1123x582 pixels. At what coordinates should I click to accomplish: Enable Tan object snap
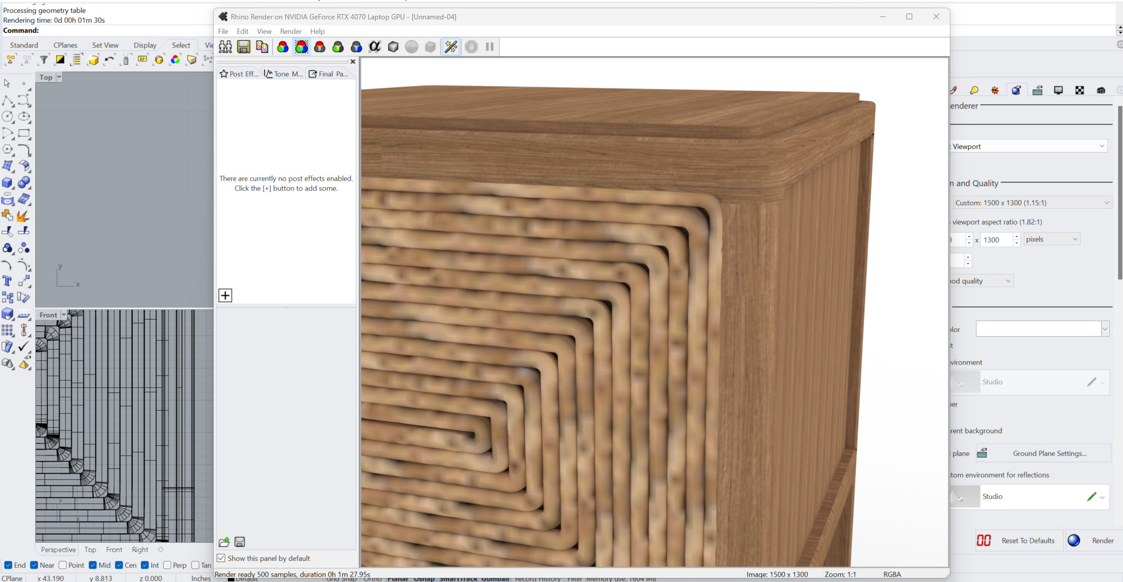click(x=195, y=566)
